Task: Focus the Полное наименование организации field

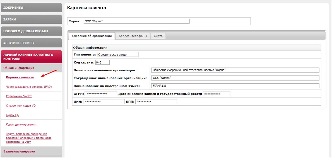Action: point(235,70)
